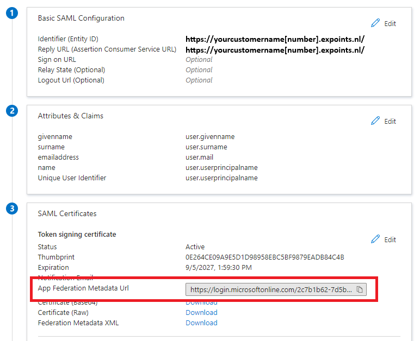Click the Sign on URL Optional value
This screenshot has height=341, width=420.
tap(199, 60)
